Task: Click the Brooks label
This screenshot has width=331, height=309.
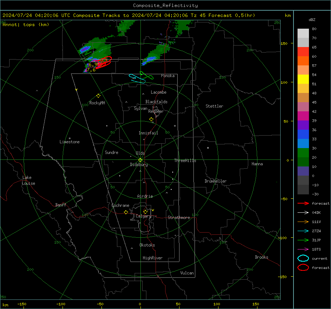Action: tap(261, 257)
